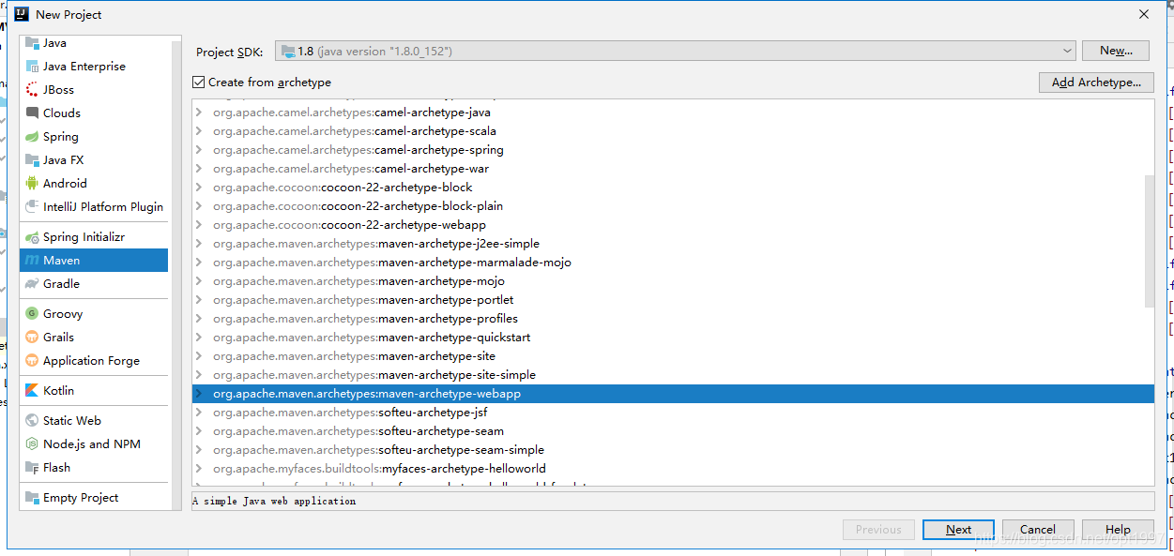Click the Next button
1174x556 pixels.
(x=958, y=530)
